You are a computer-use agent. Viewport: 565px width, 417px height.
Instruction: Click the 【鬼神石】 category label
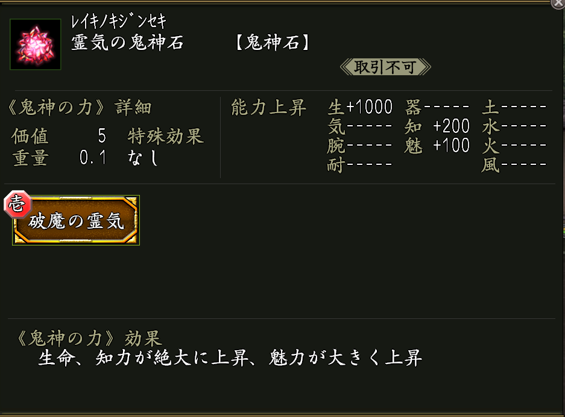pos(272,44)
